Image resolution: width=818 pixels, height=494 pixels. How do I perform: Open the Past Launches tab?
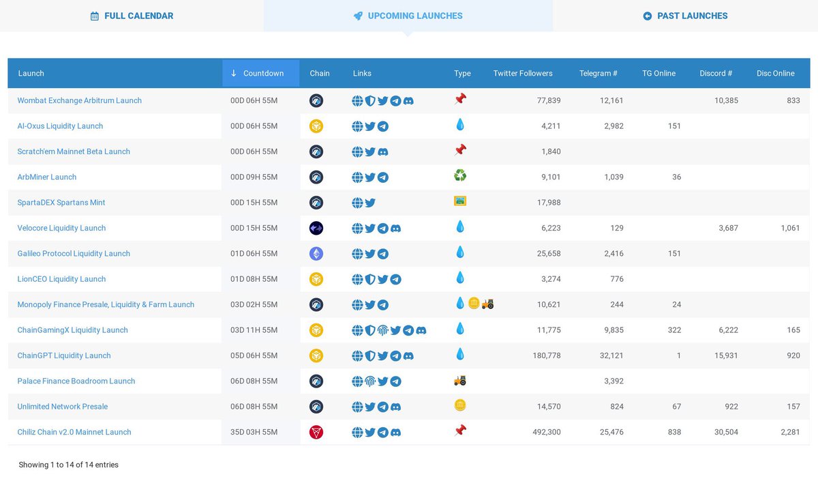click(684, 15)
